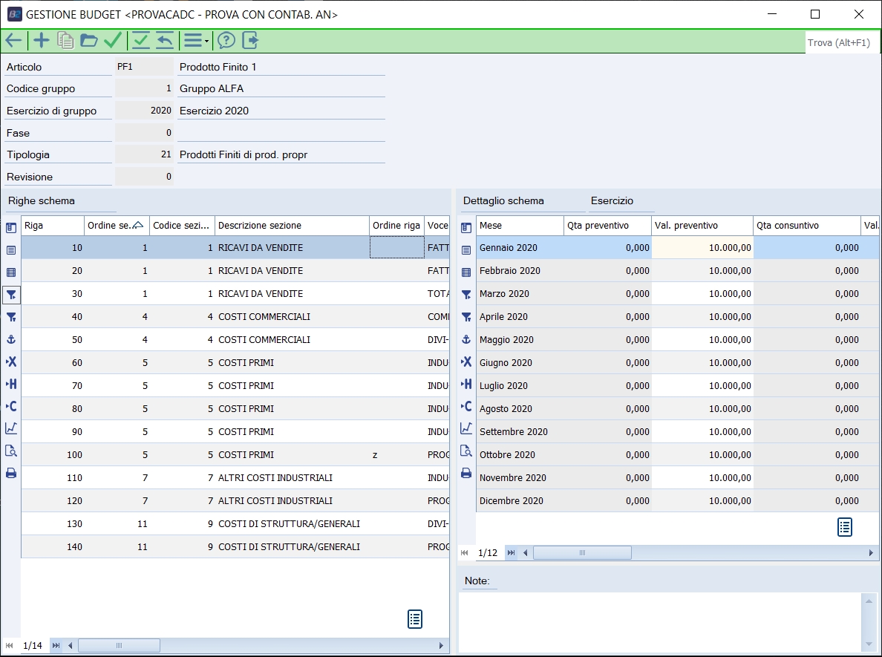The width and height of the screenshot is (882, 657).
Task: Click the horizontal scrollbar under Dettaglio schema grid
Action: click(x=582, y=553)
